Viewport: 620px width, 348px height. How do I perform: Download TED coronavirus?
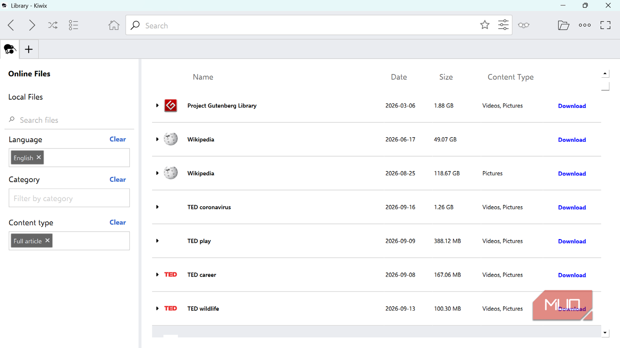tap(572, 207)
